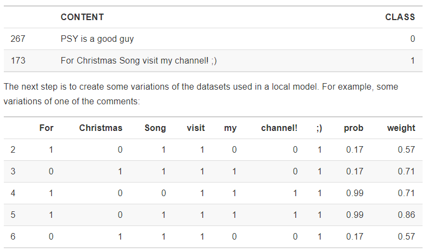428x251 pixels.
Task: Click the ';)' column header
Action: click(319, 128)
